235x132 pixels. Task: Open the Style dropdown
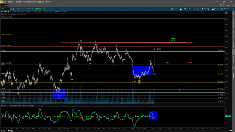point(196,9)
